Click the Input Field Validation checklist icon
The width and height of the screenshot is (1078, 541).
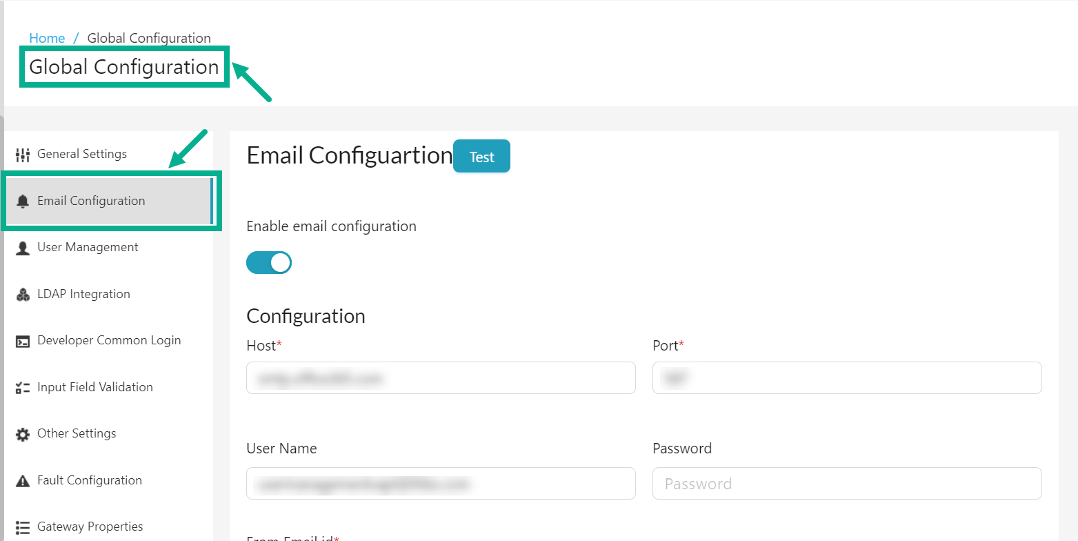(x=23, y=387)
